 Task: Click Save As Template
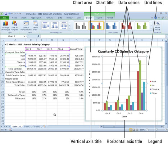click(14, 26)
